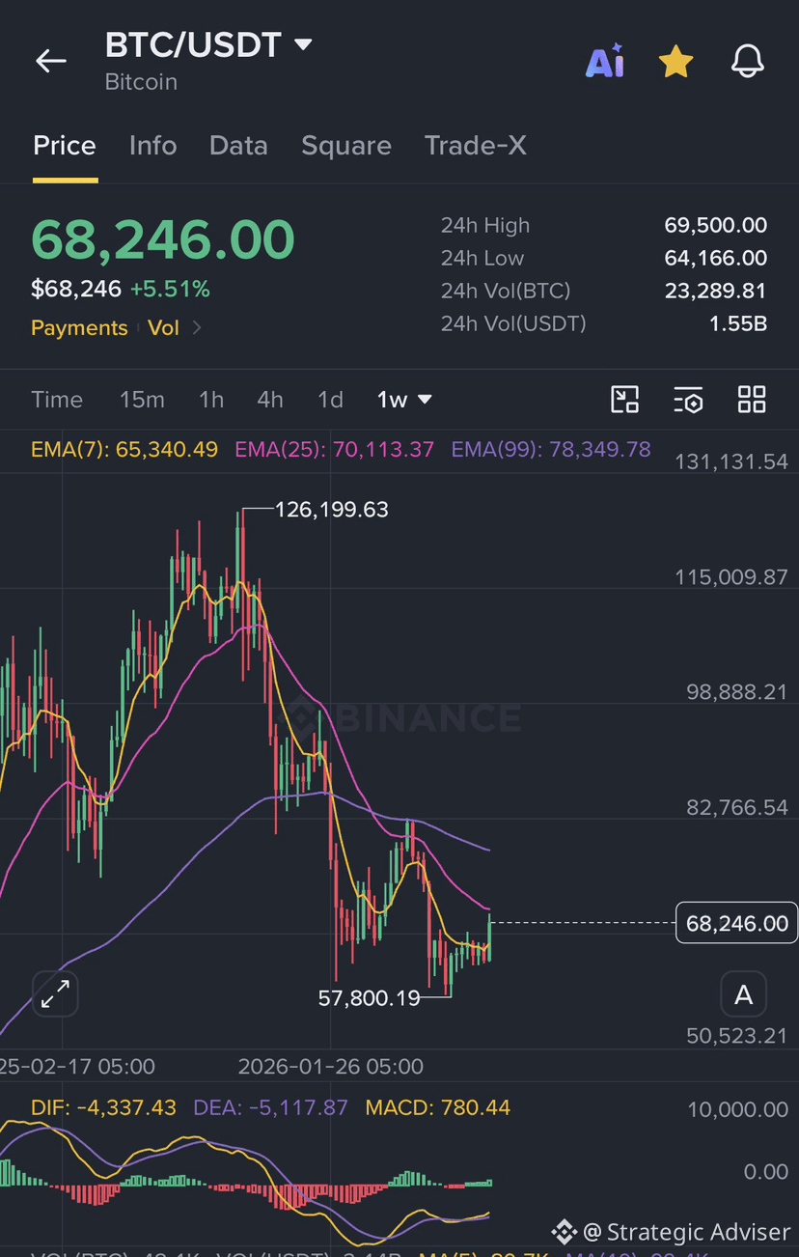Tap the Payments link

coord(79,327)
